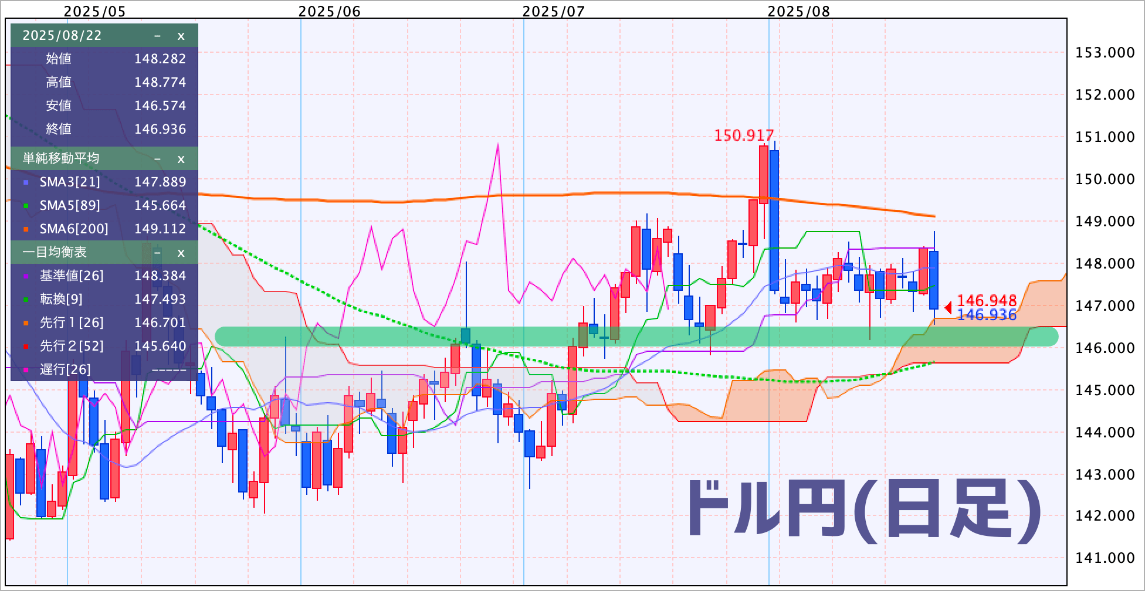
Task: Click the 153.000 price axis label
Action: [1105, 53]
